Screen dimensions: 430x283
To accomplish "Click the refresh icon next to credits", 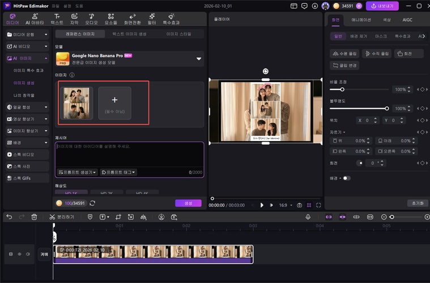I will click(92, 203).
